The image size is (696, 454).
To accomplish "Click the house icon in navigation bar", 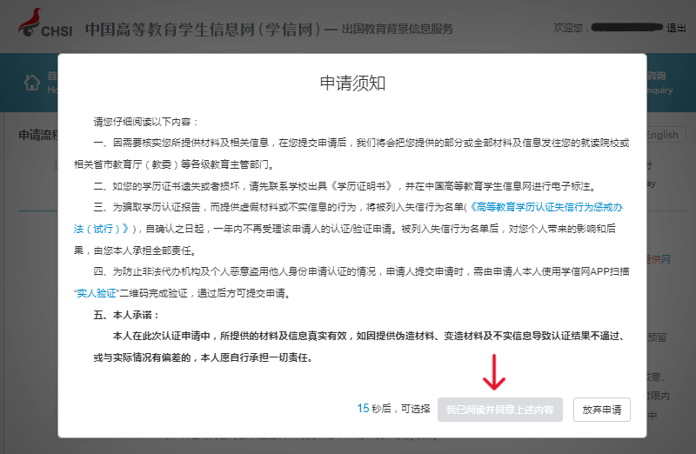I will point(32,83).
